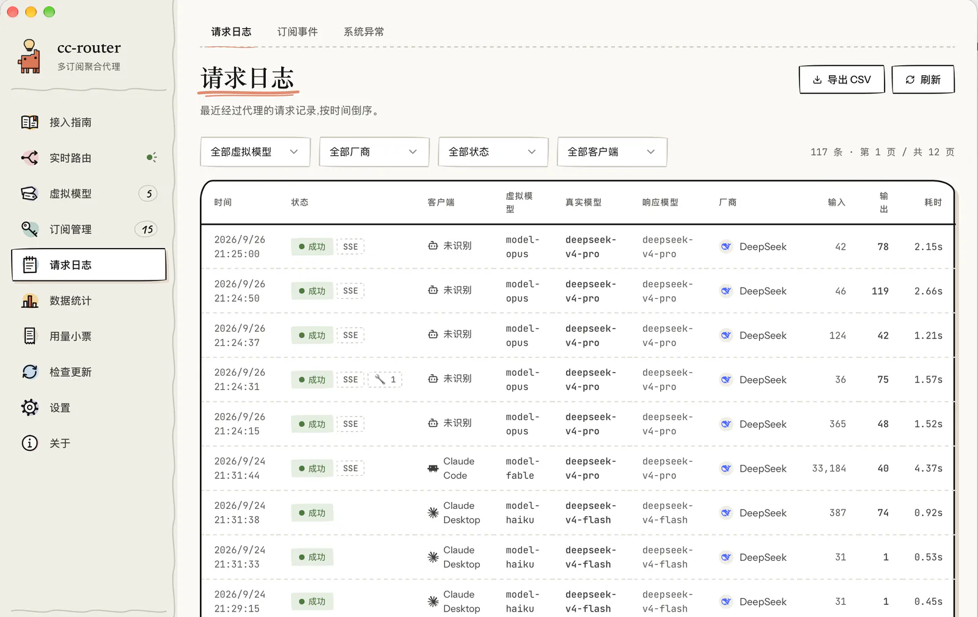Select 接入指南 in the sidebar
The height and width of the screenshot is (617, 978).
pyautogui.click(x=89, y=122)
